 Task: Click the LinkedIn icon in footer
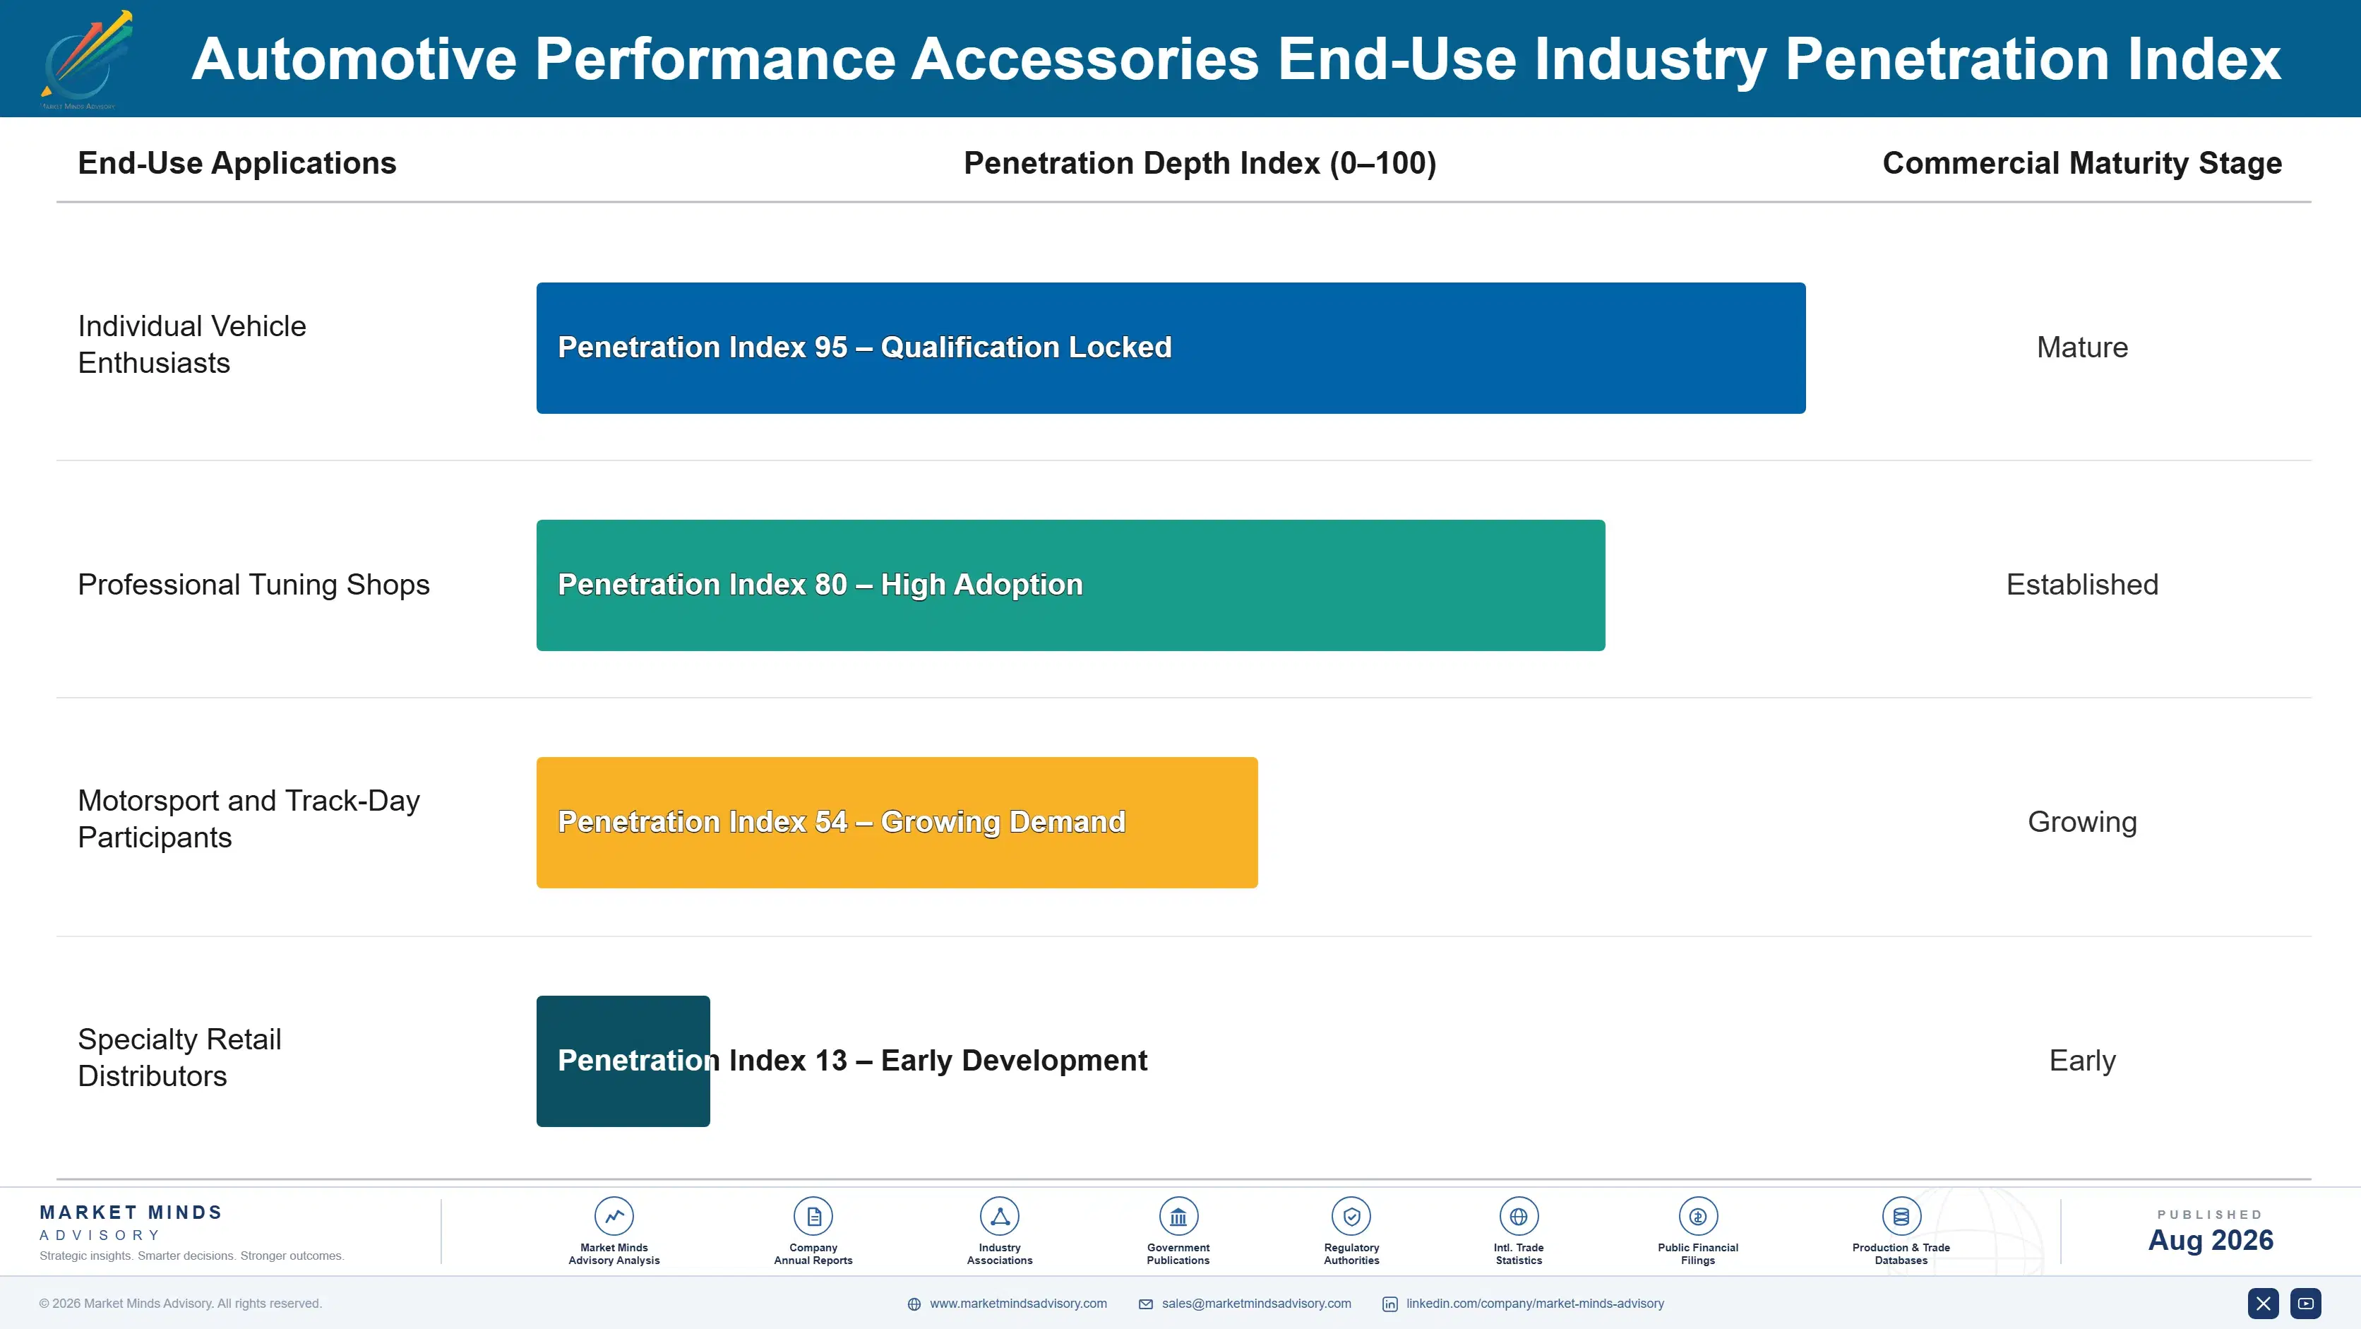coord(1389,1304)
